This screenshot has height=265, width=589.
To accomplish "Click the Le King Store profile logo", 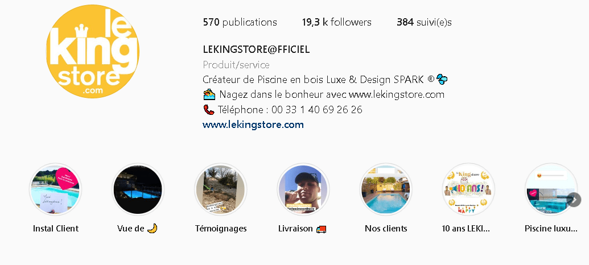I will point(92,51).
